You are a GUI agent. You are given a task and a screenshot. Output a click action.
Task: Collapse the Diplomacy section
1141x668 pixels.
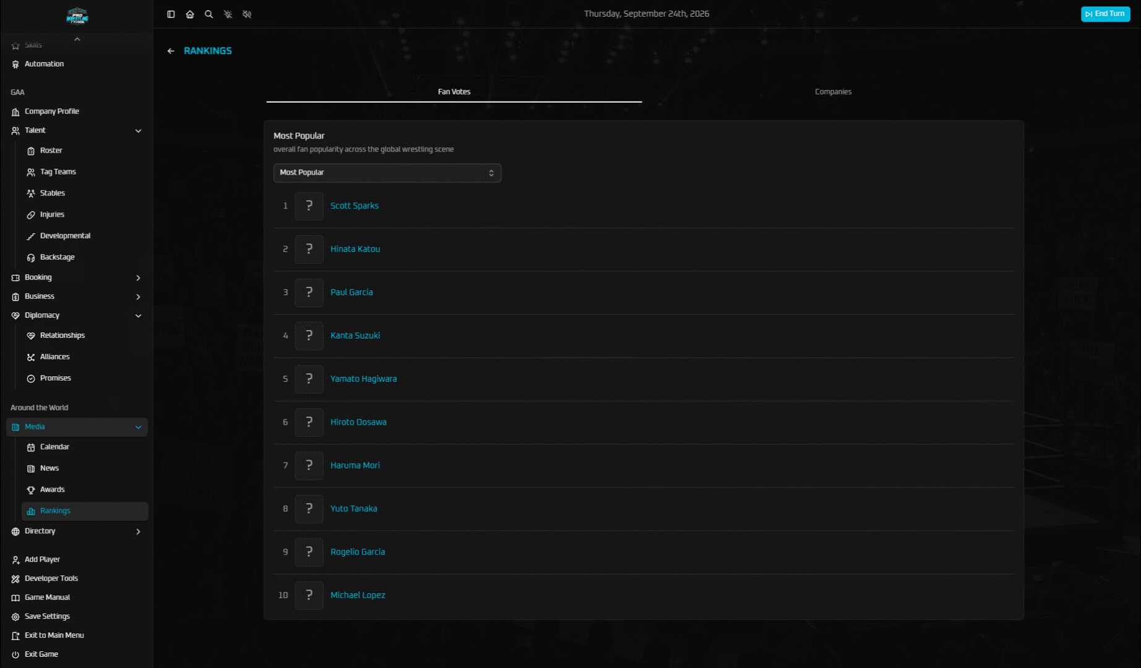point(138,315)
